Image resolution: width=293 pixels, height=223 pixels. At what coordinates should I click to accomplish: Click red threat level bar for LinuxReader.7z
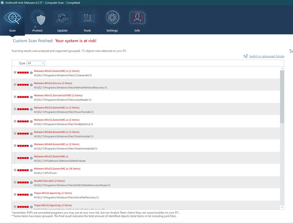click(x=23, y=97)
